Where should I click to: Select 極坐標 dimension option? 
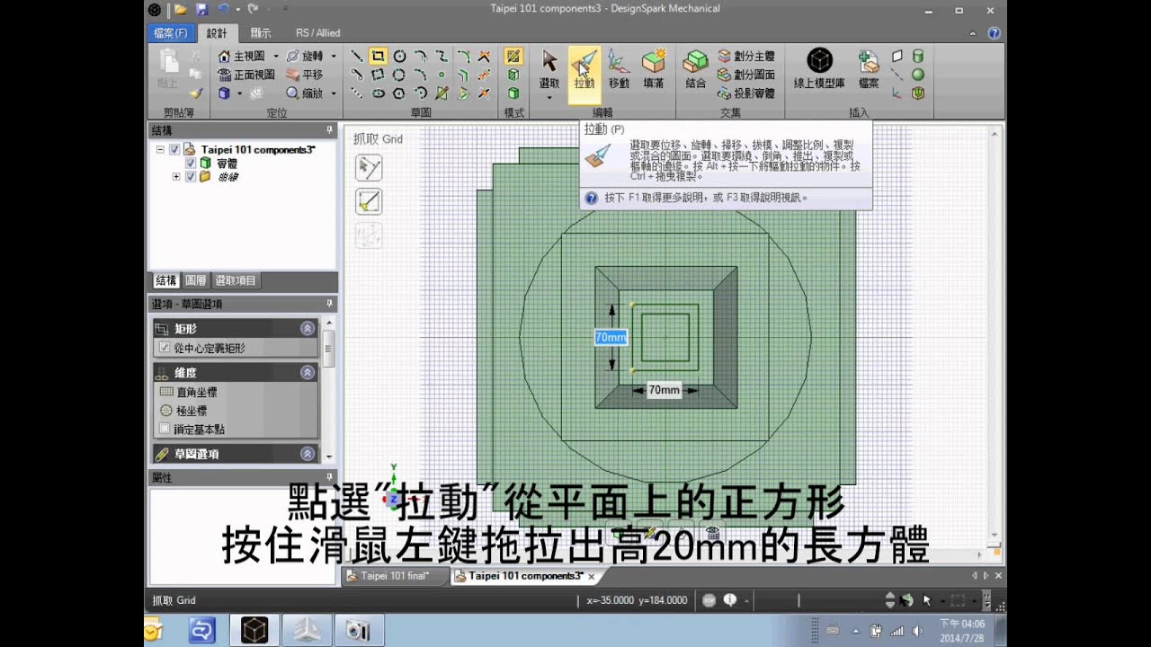184,411
